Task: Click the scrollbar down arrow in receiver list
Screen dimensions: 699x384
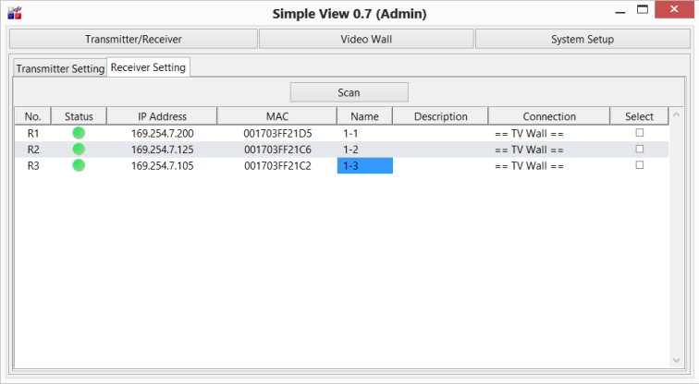Action: [677, 359]
